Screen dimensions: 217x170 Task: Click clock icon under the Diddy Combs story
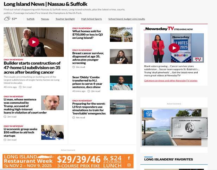click(89, 91)
